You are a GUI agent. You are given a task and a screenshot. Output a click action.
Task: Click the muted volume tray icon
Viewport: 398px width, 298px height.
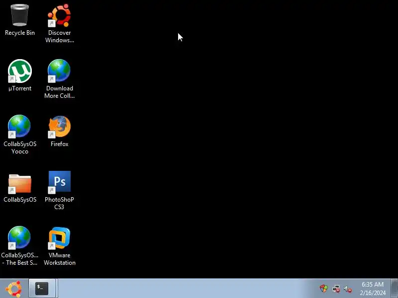click(x=348, y=289)
